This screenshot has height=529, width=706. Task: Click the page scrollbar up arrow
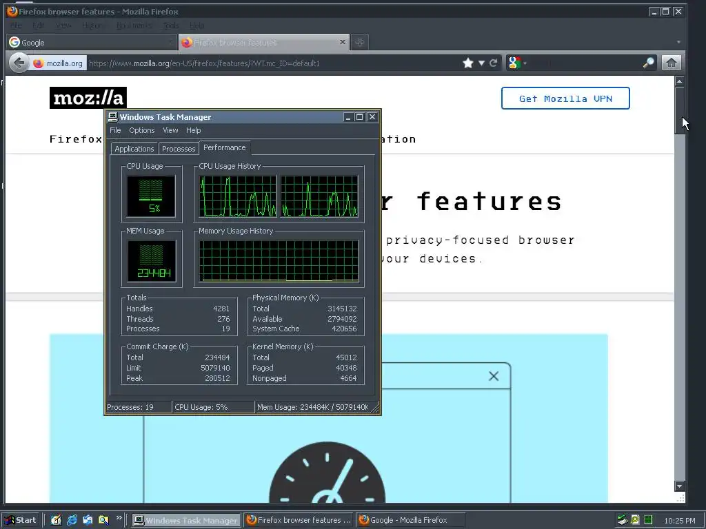pos(679,81)
